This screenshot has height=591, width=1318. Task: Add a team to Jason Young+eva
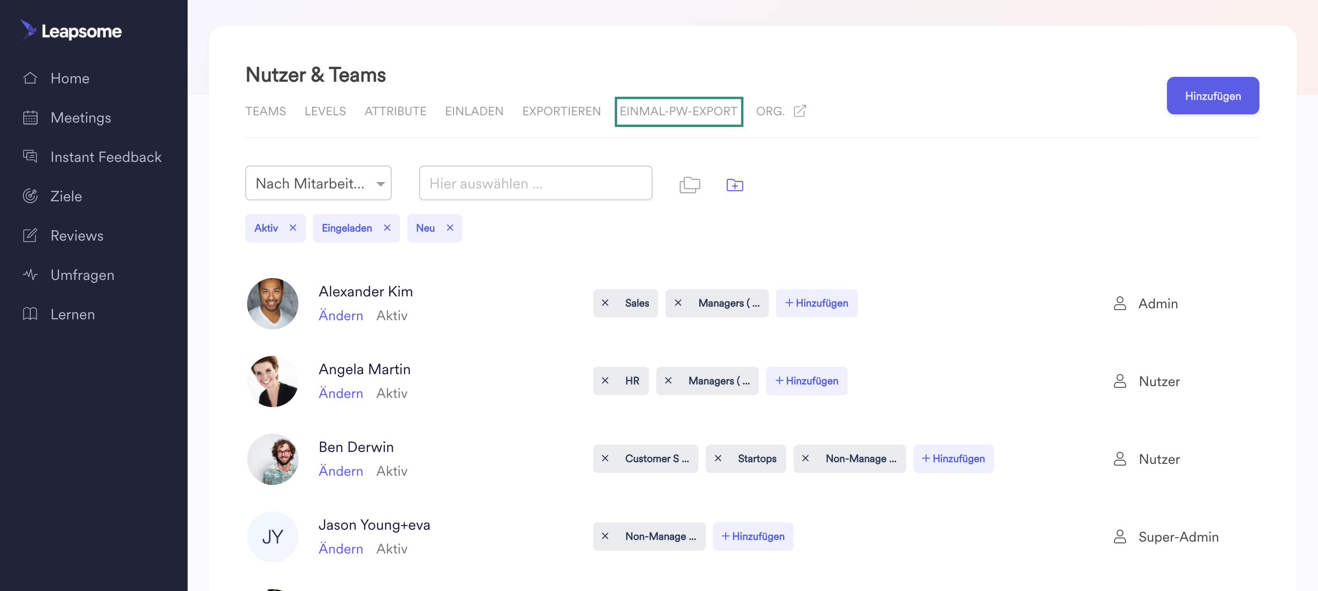coord(753,536)
